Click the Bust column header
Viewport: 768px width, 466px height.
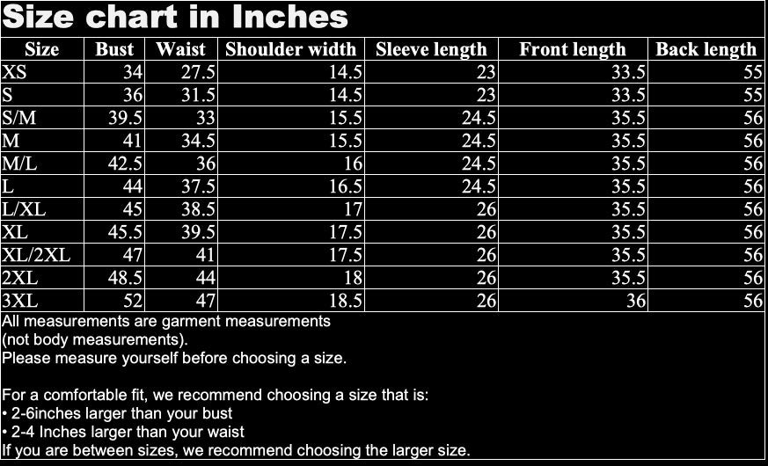pyautogui.click(x=114, y=49)
